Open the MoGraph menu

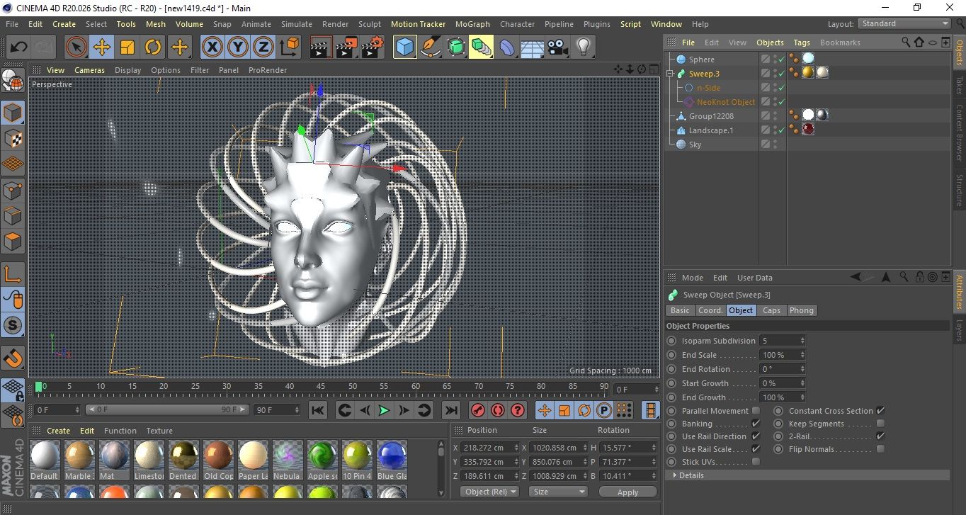[472, 24]
